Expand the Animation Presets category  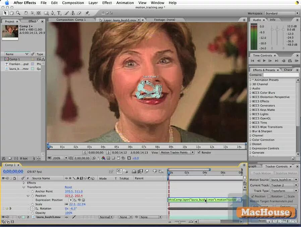click(x=250, y=80)
